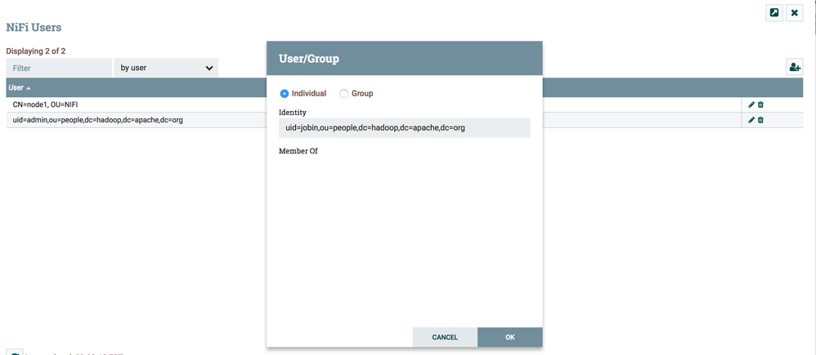
Task: Cancel the User/Group dialog
Action: pyautogui.click(x=445, y=337)
